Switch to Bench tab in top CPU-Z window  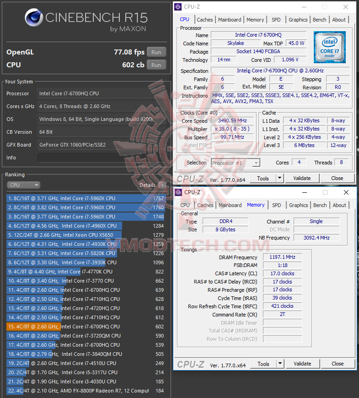tap(320, 20)
